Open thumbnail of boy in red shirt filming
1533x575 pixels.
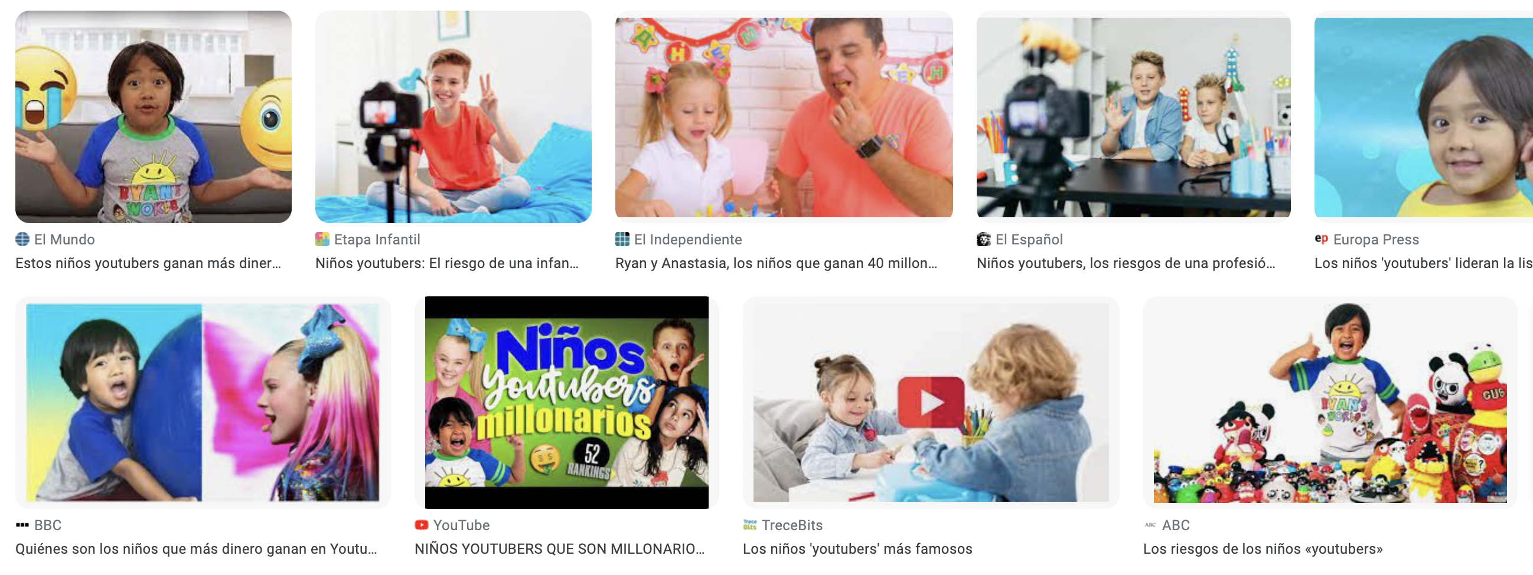(x=454, y=117)
